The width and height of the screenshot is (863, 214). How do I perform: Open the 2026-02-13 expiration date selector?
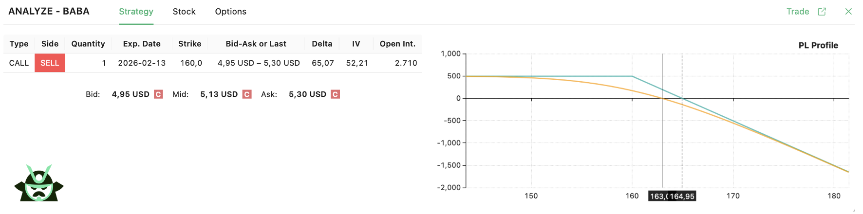(142, 63)
